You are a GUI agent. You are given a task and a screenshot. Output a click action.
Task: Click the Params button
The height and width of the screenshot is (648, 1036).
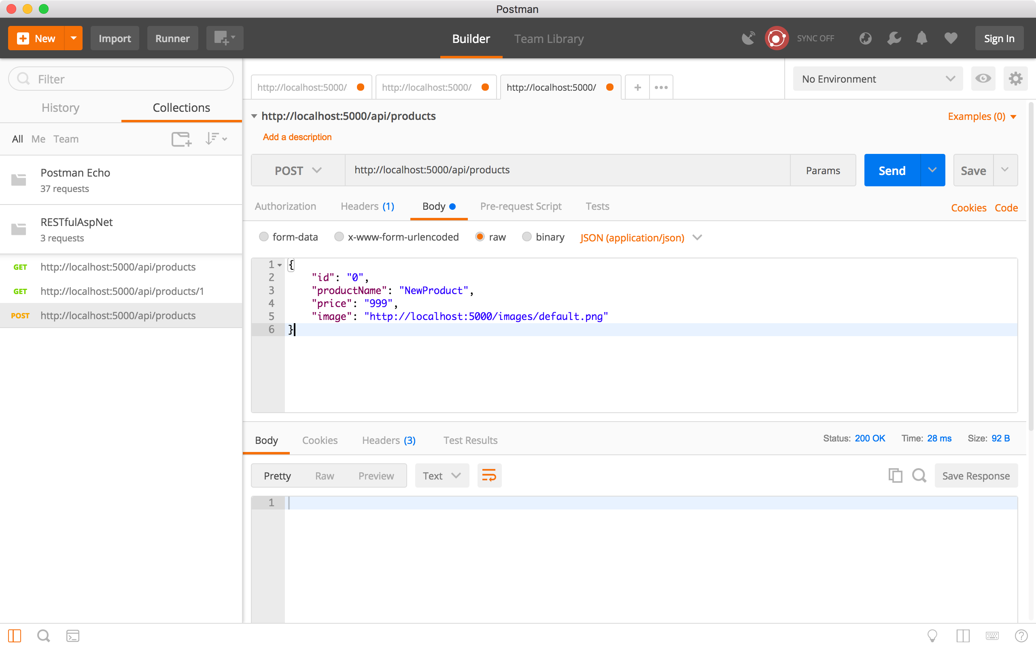coord(823,170)
